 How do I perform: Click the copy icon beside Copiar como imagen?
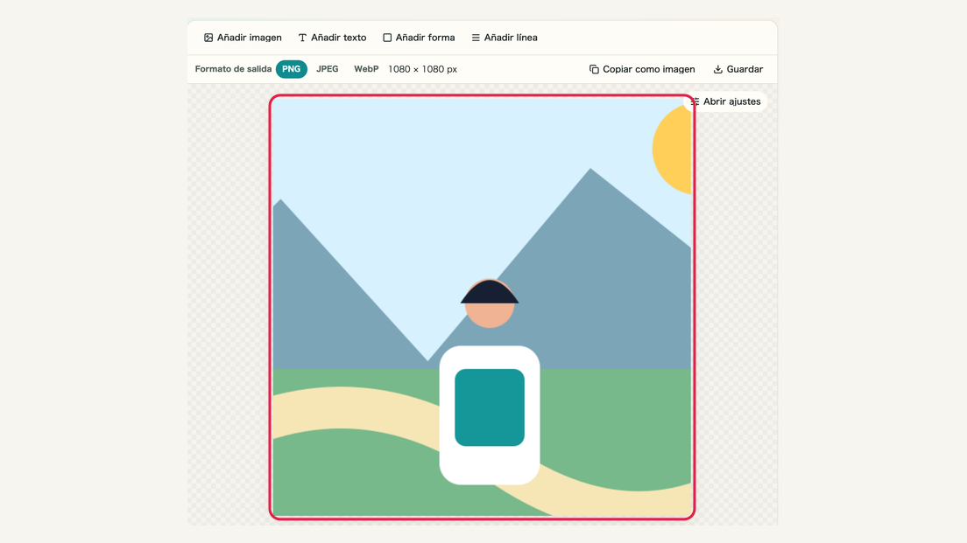[x=594, y=69]
